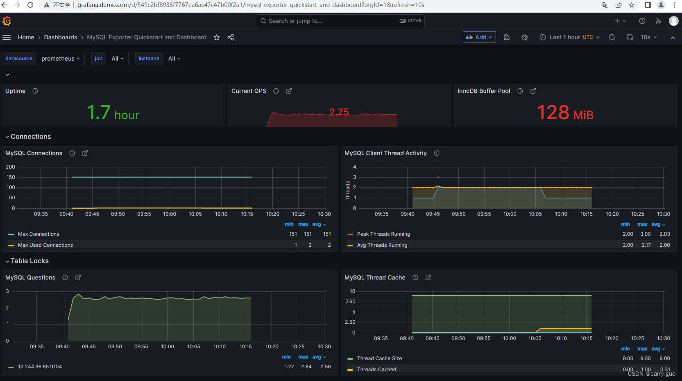This screenshot has height=381, width=682.
Task: Open dashboard settings gear
Action: click(x=525, y=37)
